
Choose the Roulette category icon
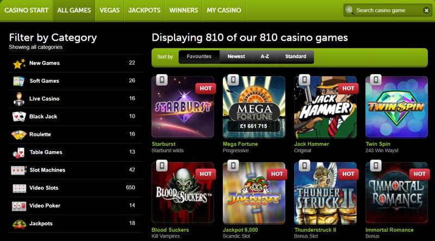click(19, 135)
